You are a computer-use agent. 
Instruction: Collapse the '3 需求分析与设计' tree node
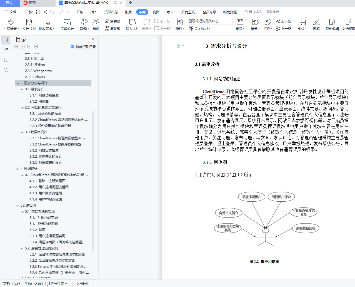point(18,83)
